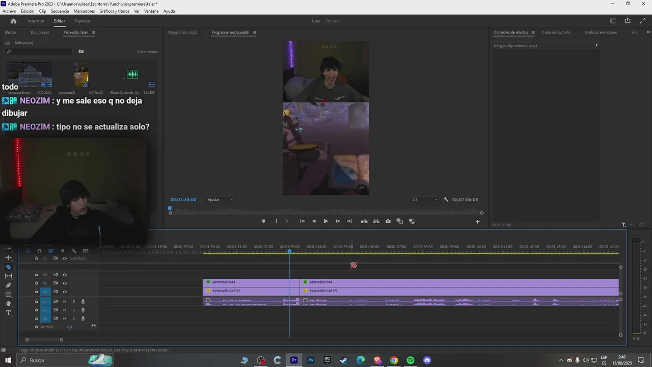Play the program monitor

click(326, 221)
